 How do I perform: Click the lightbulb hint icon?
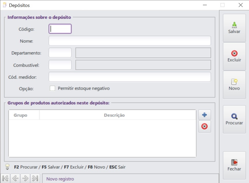[8, 167]
